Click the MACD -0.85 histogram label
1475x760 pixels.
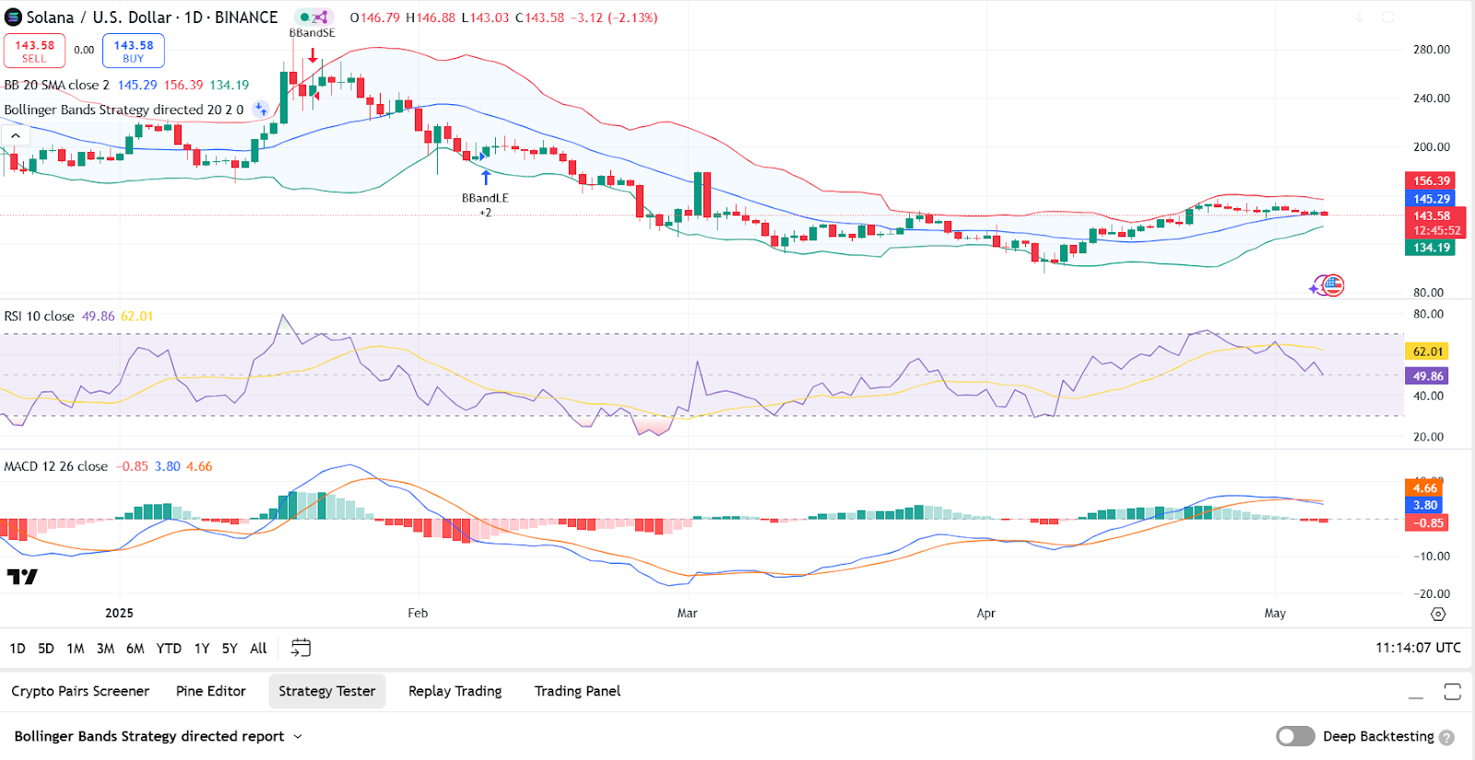coord(1425,522)
